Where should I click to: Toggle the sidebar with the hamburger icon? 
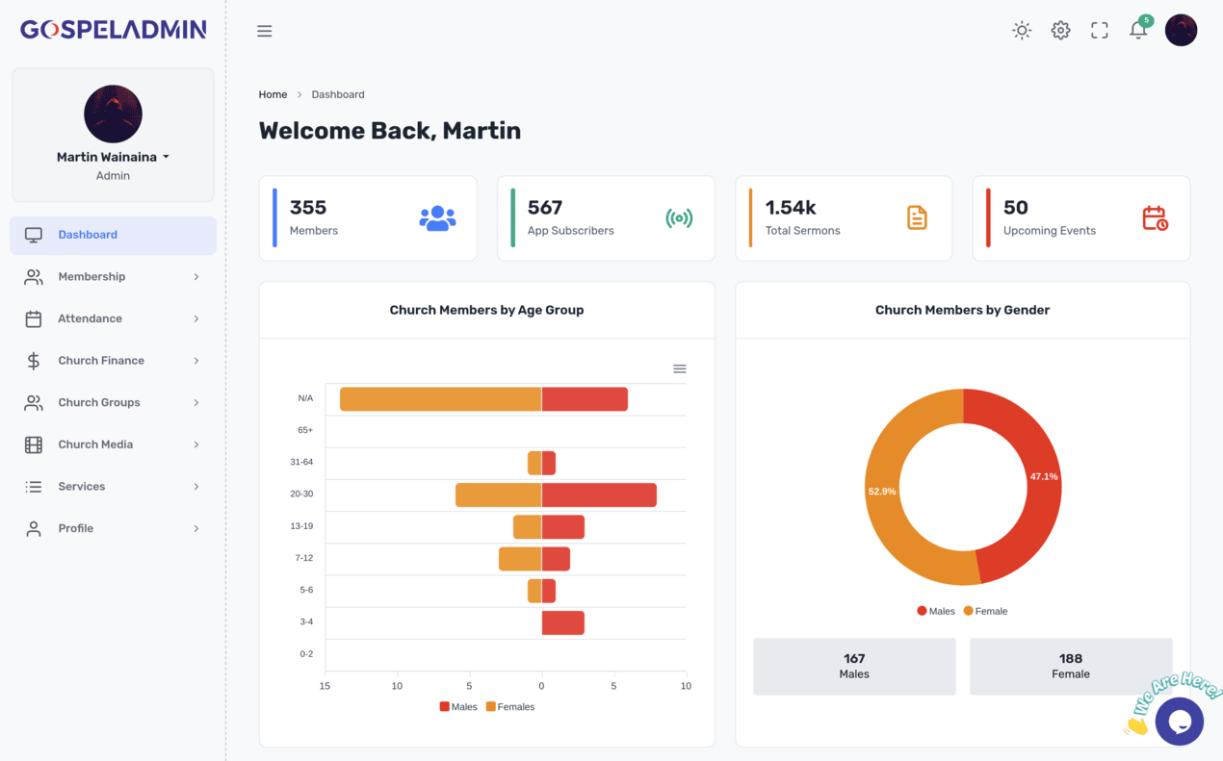(x=264, y=30)
